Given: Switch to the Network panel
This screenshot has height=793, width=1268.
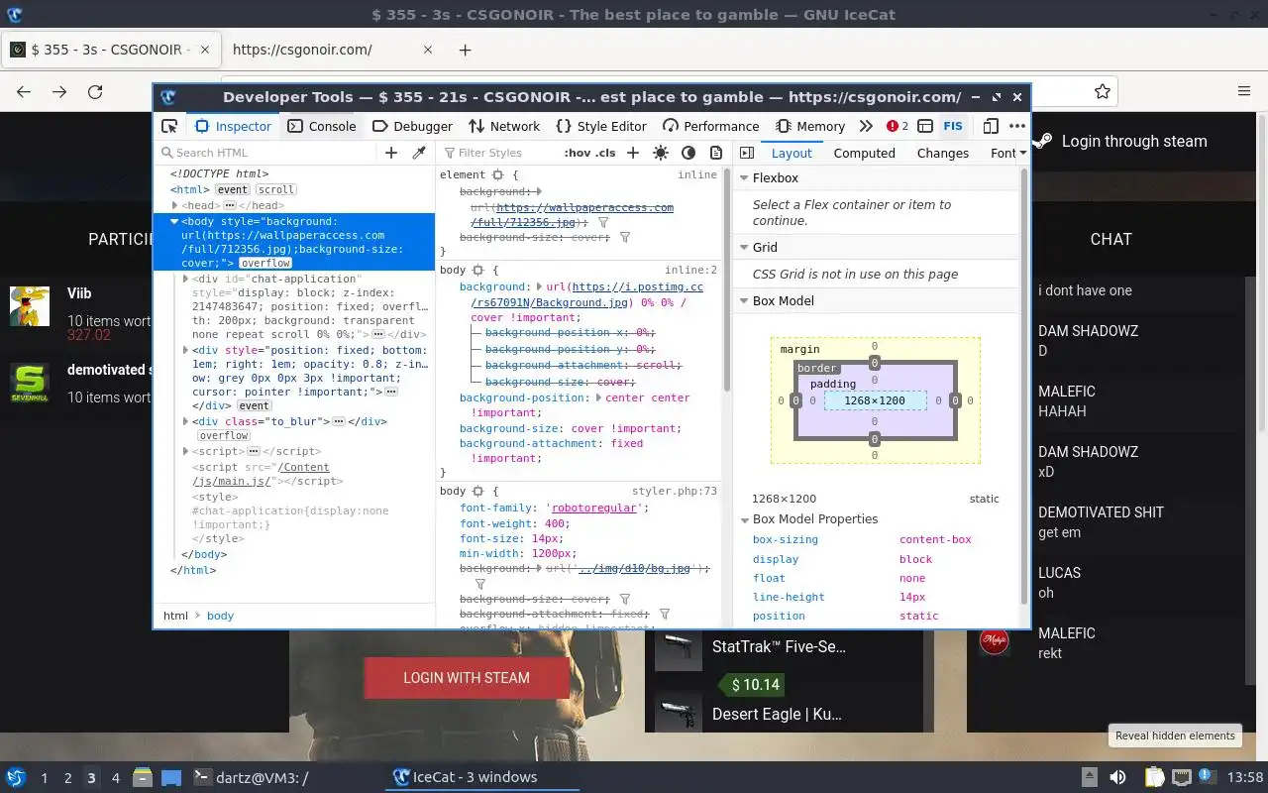Looking at the screenshot, I should point(504,126).
